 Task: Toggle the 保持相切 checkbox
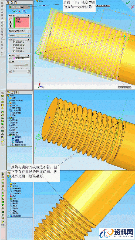pos(14,42)
